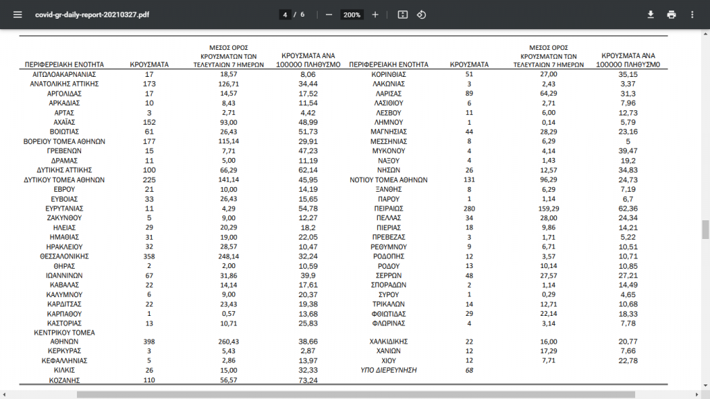The height and width of the screenshot is (399, 710).
Task: Click the scroll down arrow
Action: [705, 386]
